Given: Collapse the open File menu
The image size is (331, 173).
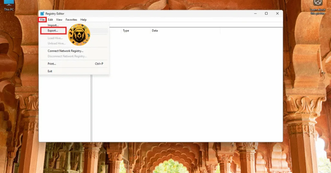Looking at the screenshot, I should pyautogui.click(x=42, y=20).
